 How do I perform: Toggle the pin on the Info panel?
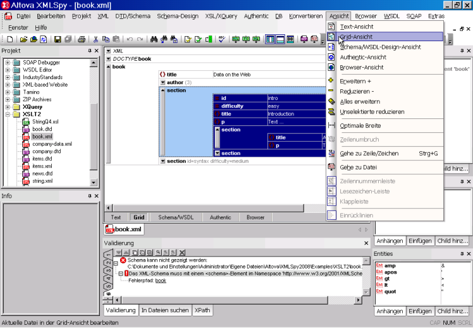click(x=90, y=196)
